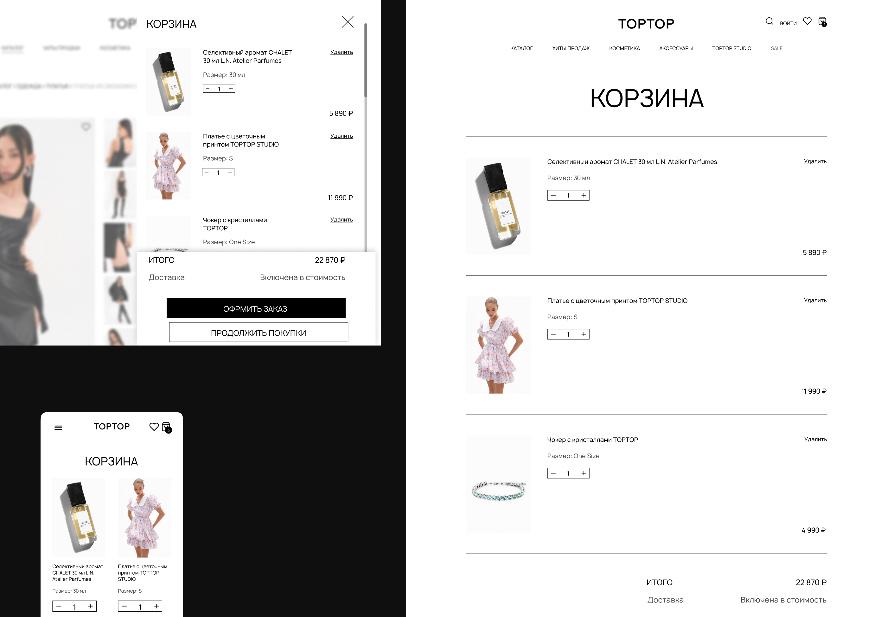
Task: Close the КОРЗИНА side panel with X
Action: pos(347,22)
